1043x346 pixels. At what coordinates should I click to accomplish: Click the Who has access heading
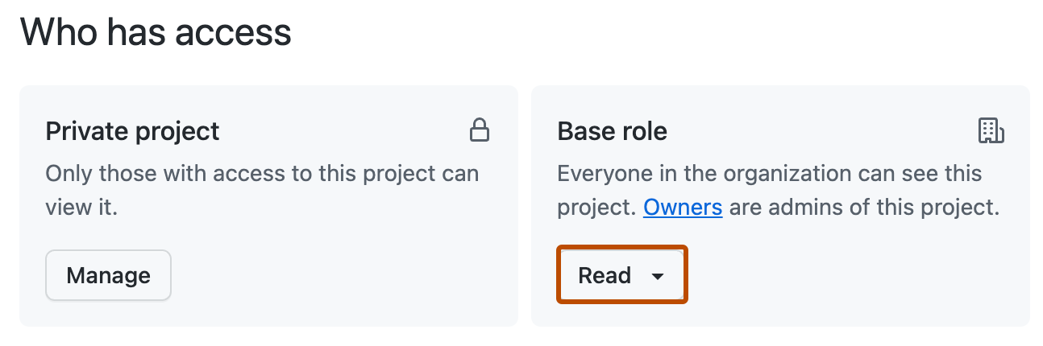tap(156, 32)
